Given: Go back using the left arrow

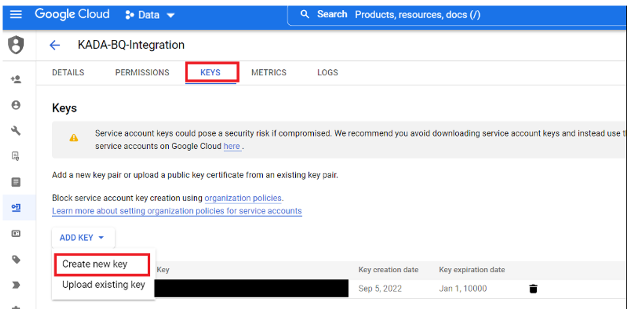Looking at the screenshot, I should coord(55,45).
